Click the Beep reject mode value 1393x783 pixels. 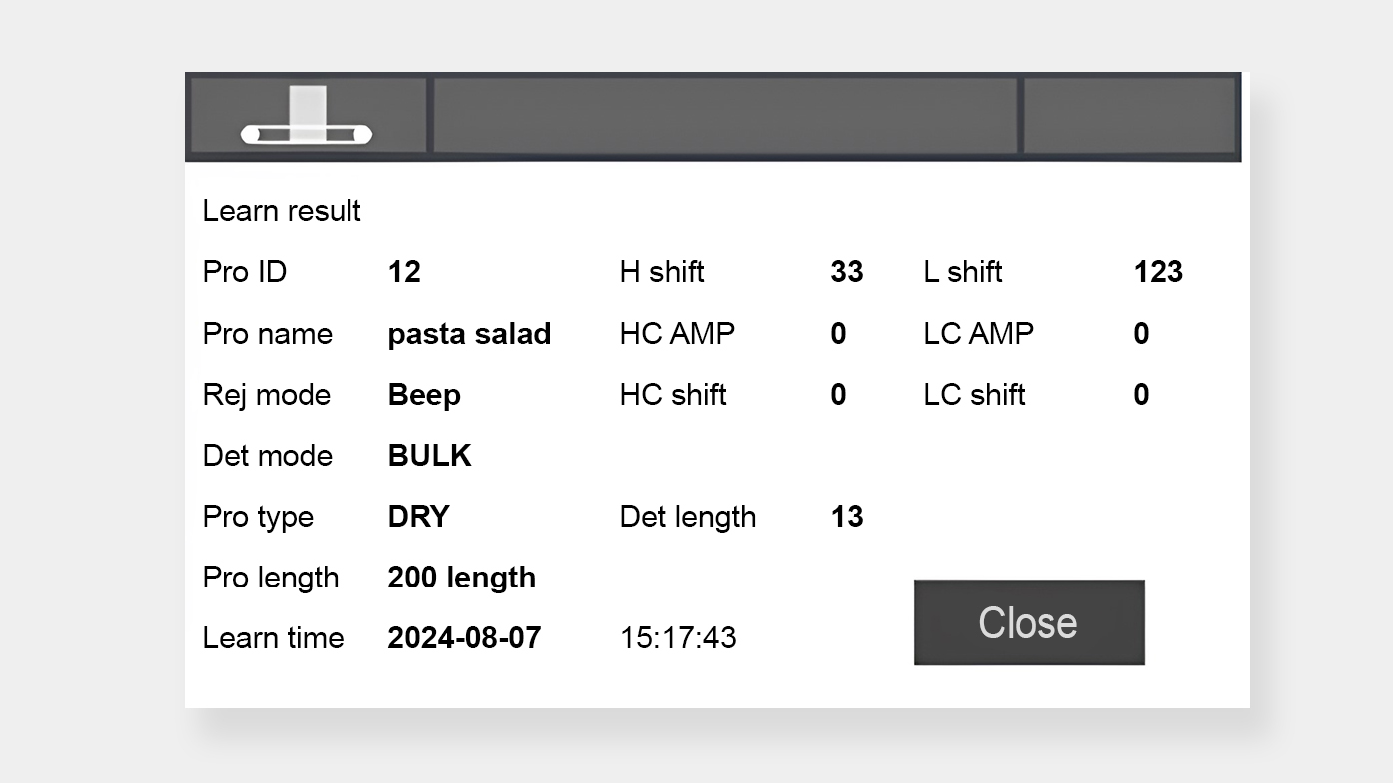(x=424, y=395)
